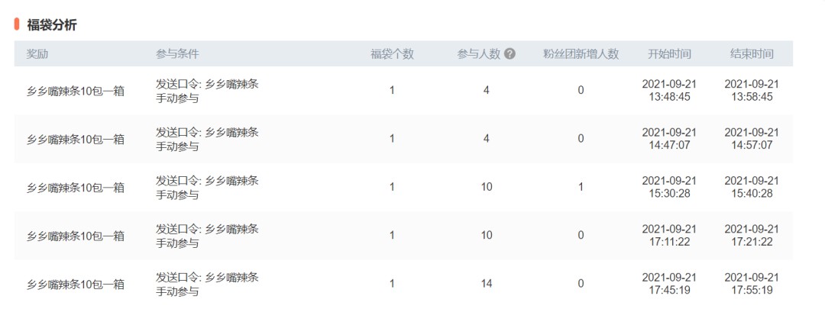Click end time 2021-09-21 13:58:45
This screenshot has width=825, height=312.
[752, 90]
